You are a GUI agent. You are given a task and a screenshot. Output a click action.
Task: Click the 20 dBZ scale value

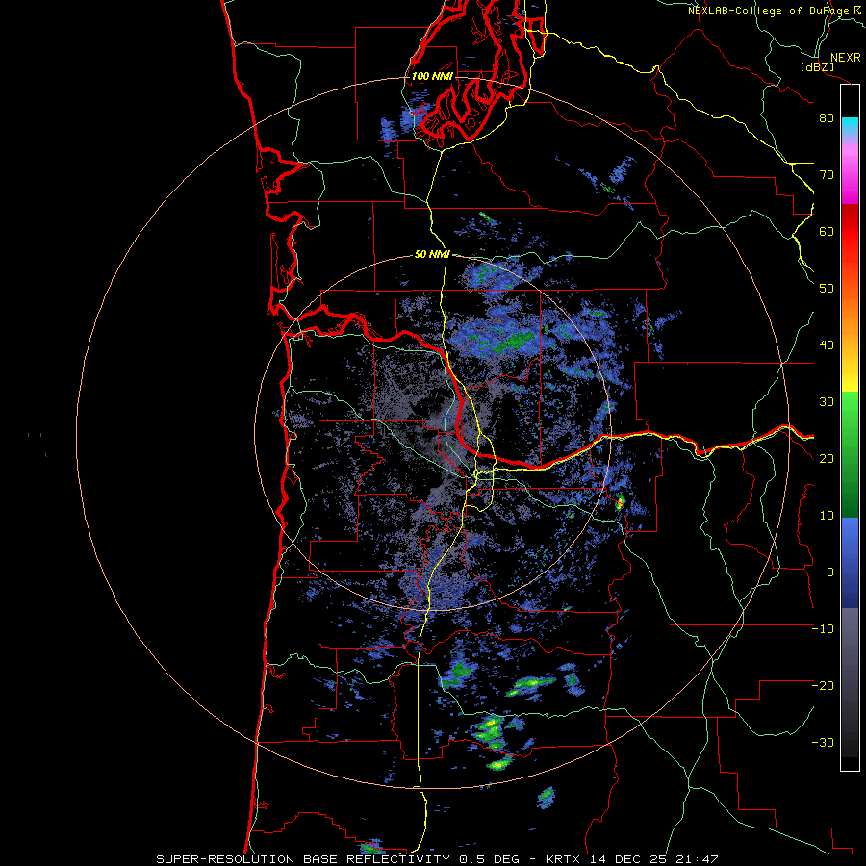[827, 458]
